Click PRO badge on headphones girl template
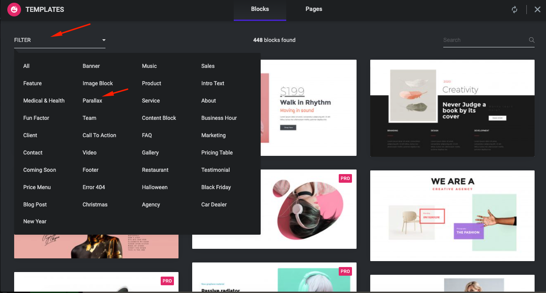Viewport: 546px width, 293px height. coord(345,178)
